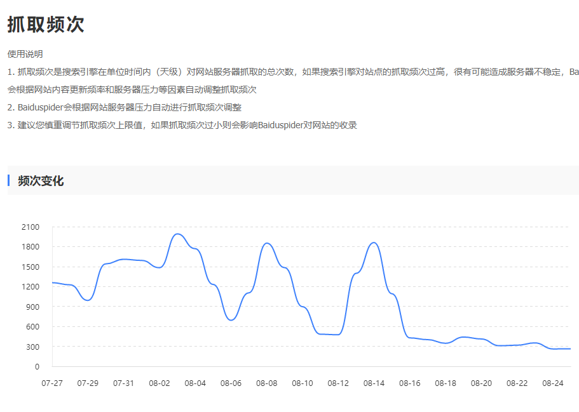Click the chart dip at 07-29
The width and height of the screenshot is (579, 412).
[x=88, y=300]
